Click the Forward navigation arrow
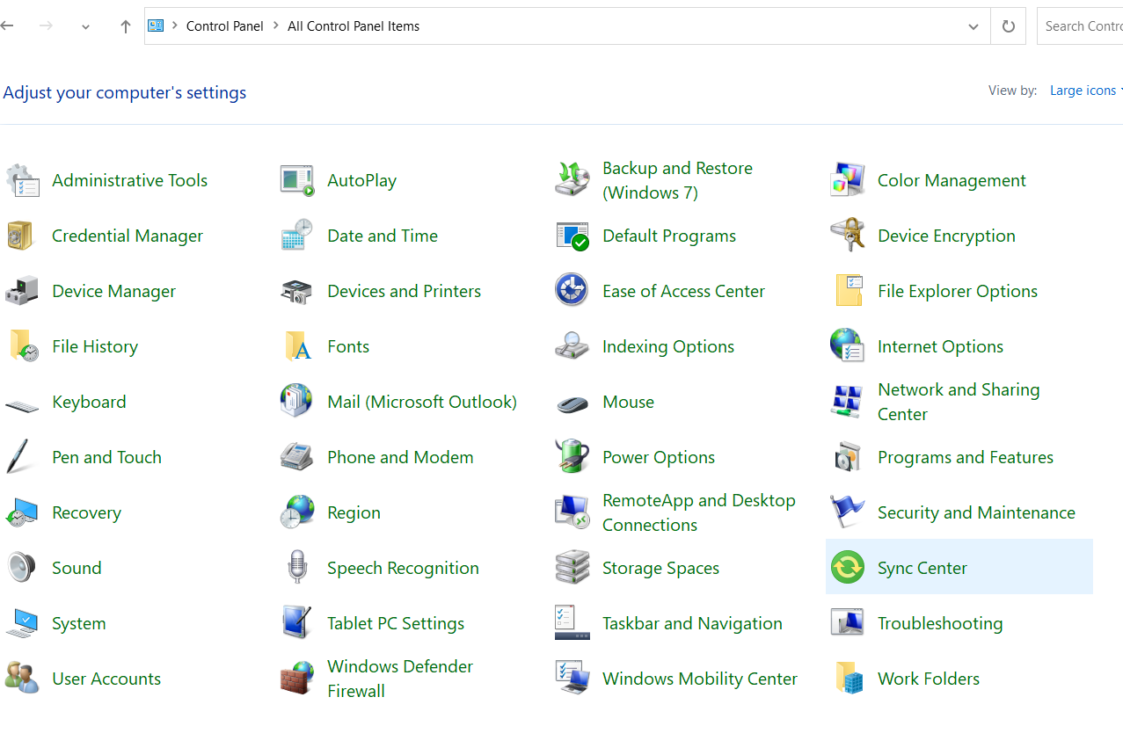The height and width of the screenshot is (748, 1123). click(47, 26)
